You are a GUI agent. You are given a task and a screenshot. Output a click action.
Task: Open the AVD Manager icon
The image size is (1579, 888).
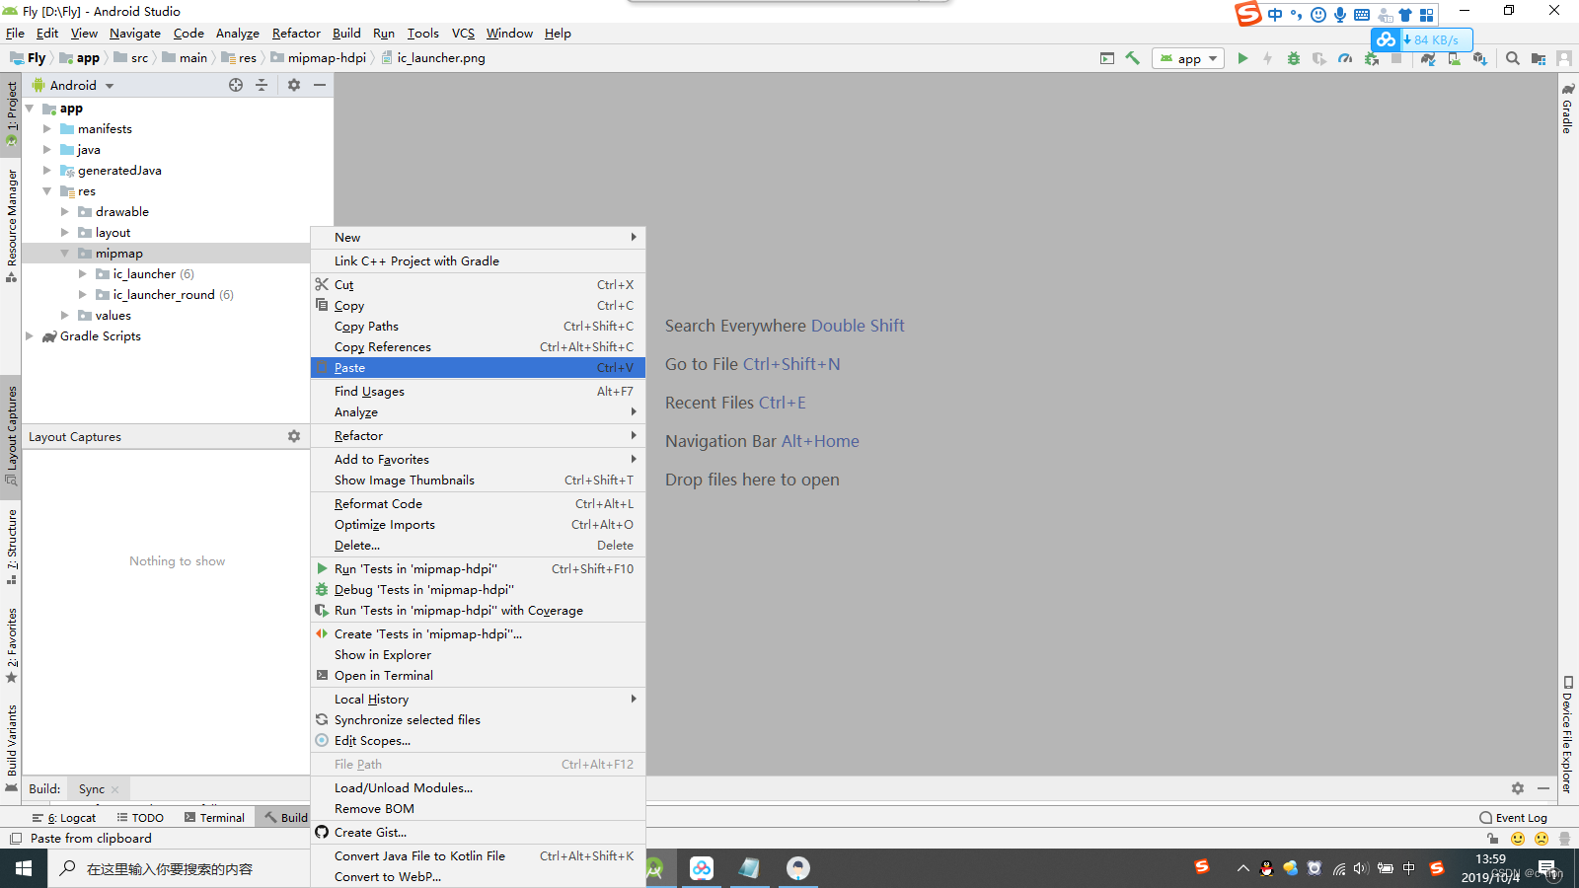(1454, 58)
